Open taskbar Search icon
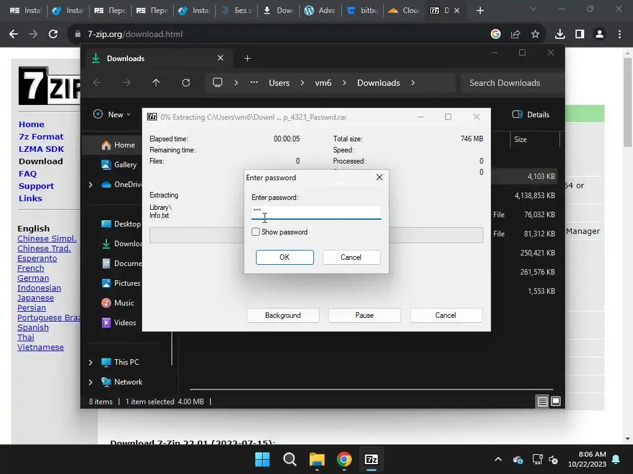This screenshot has height=474, width=633. pos(290,459)
